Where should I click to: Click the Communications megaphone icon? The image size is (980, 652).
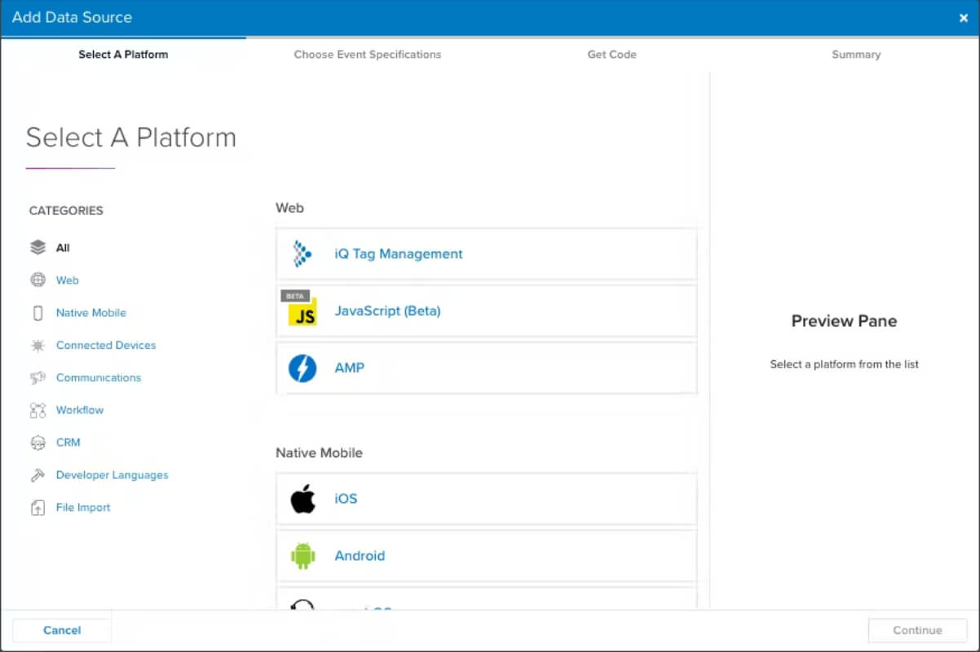pyautogui.click(x=38, y=378)
